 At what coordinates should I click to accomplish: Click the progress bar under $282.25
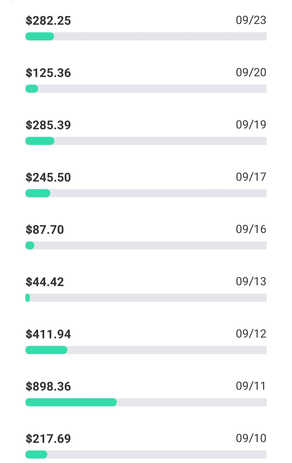coord(146,36)
